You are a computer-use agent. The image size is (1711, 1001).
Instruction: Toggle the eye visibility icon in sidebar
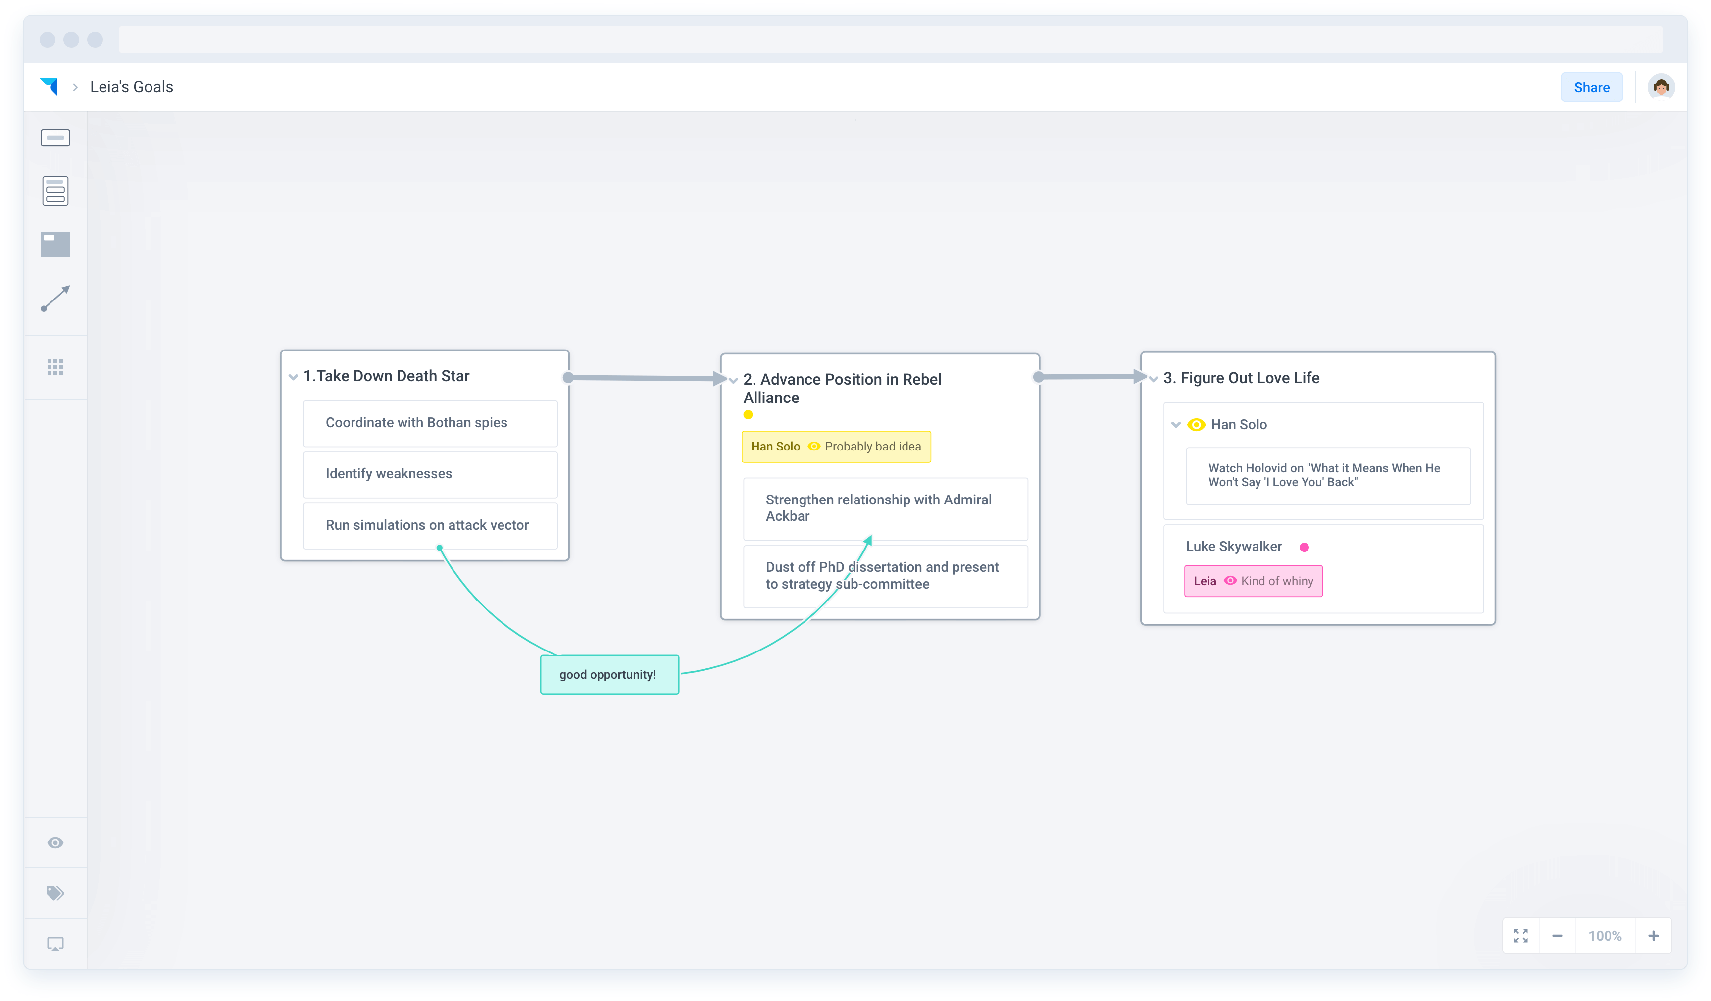pos(55,842)
